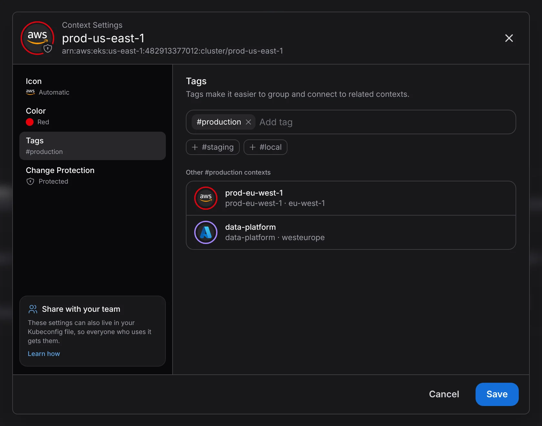Click the small aws icon beside Automatic
Image resolution: width=542 pixels, height=426 pixels.
point(30,92)
